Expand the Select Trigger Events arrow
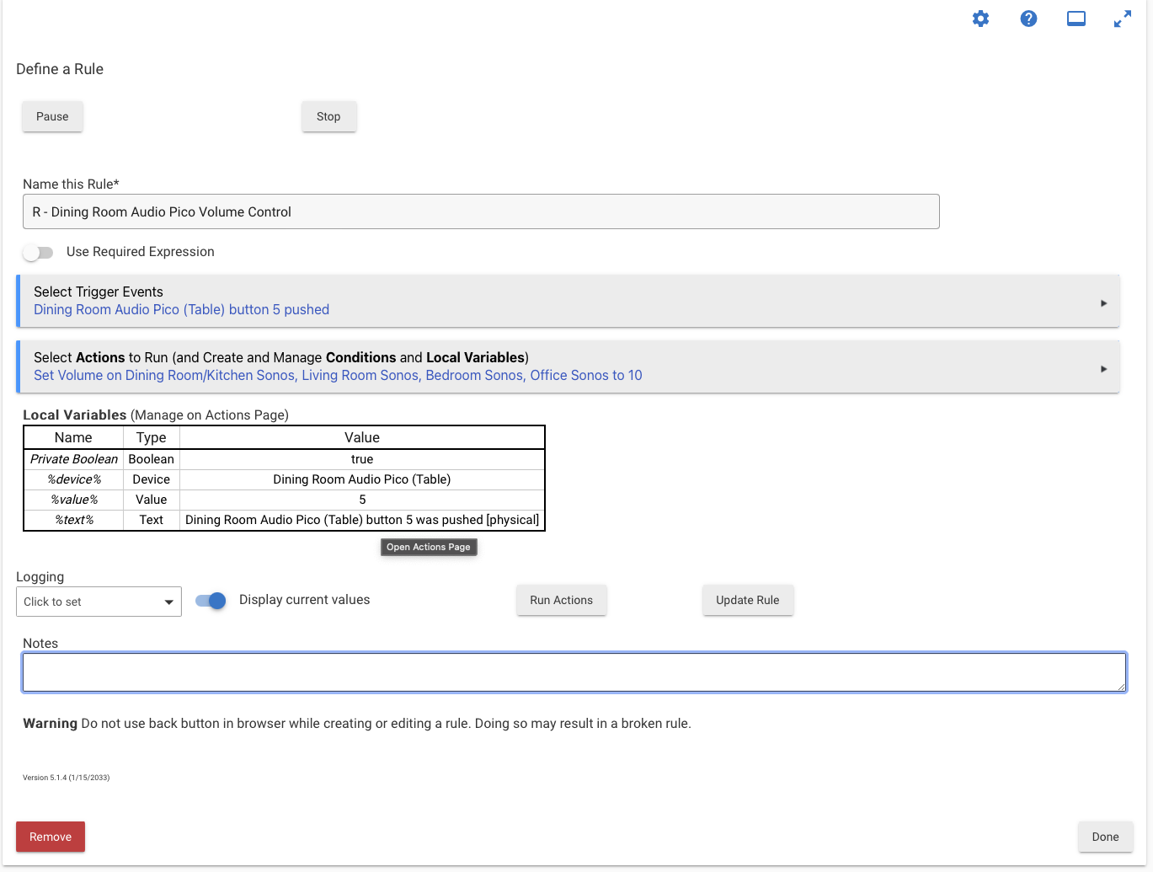 tap(1103, 303)
